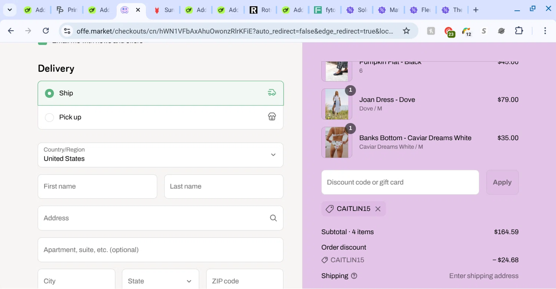
Task: Click the $79.00 price
Action: (508, 100)
